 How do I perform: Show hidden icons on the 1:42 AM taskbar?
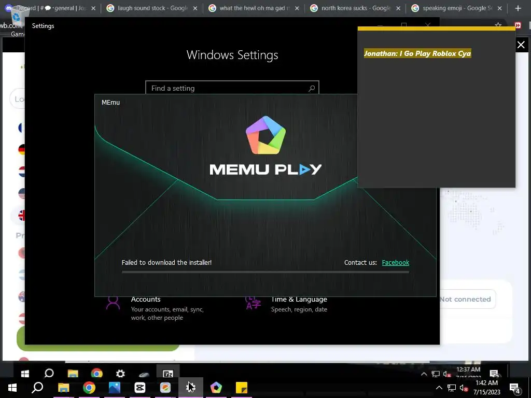439,388
